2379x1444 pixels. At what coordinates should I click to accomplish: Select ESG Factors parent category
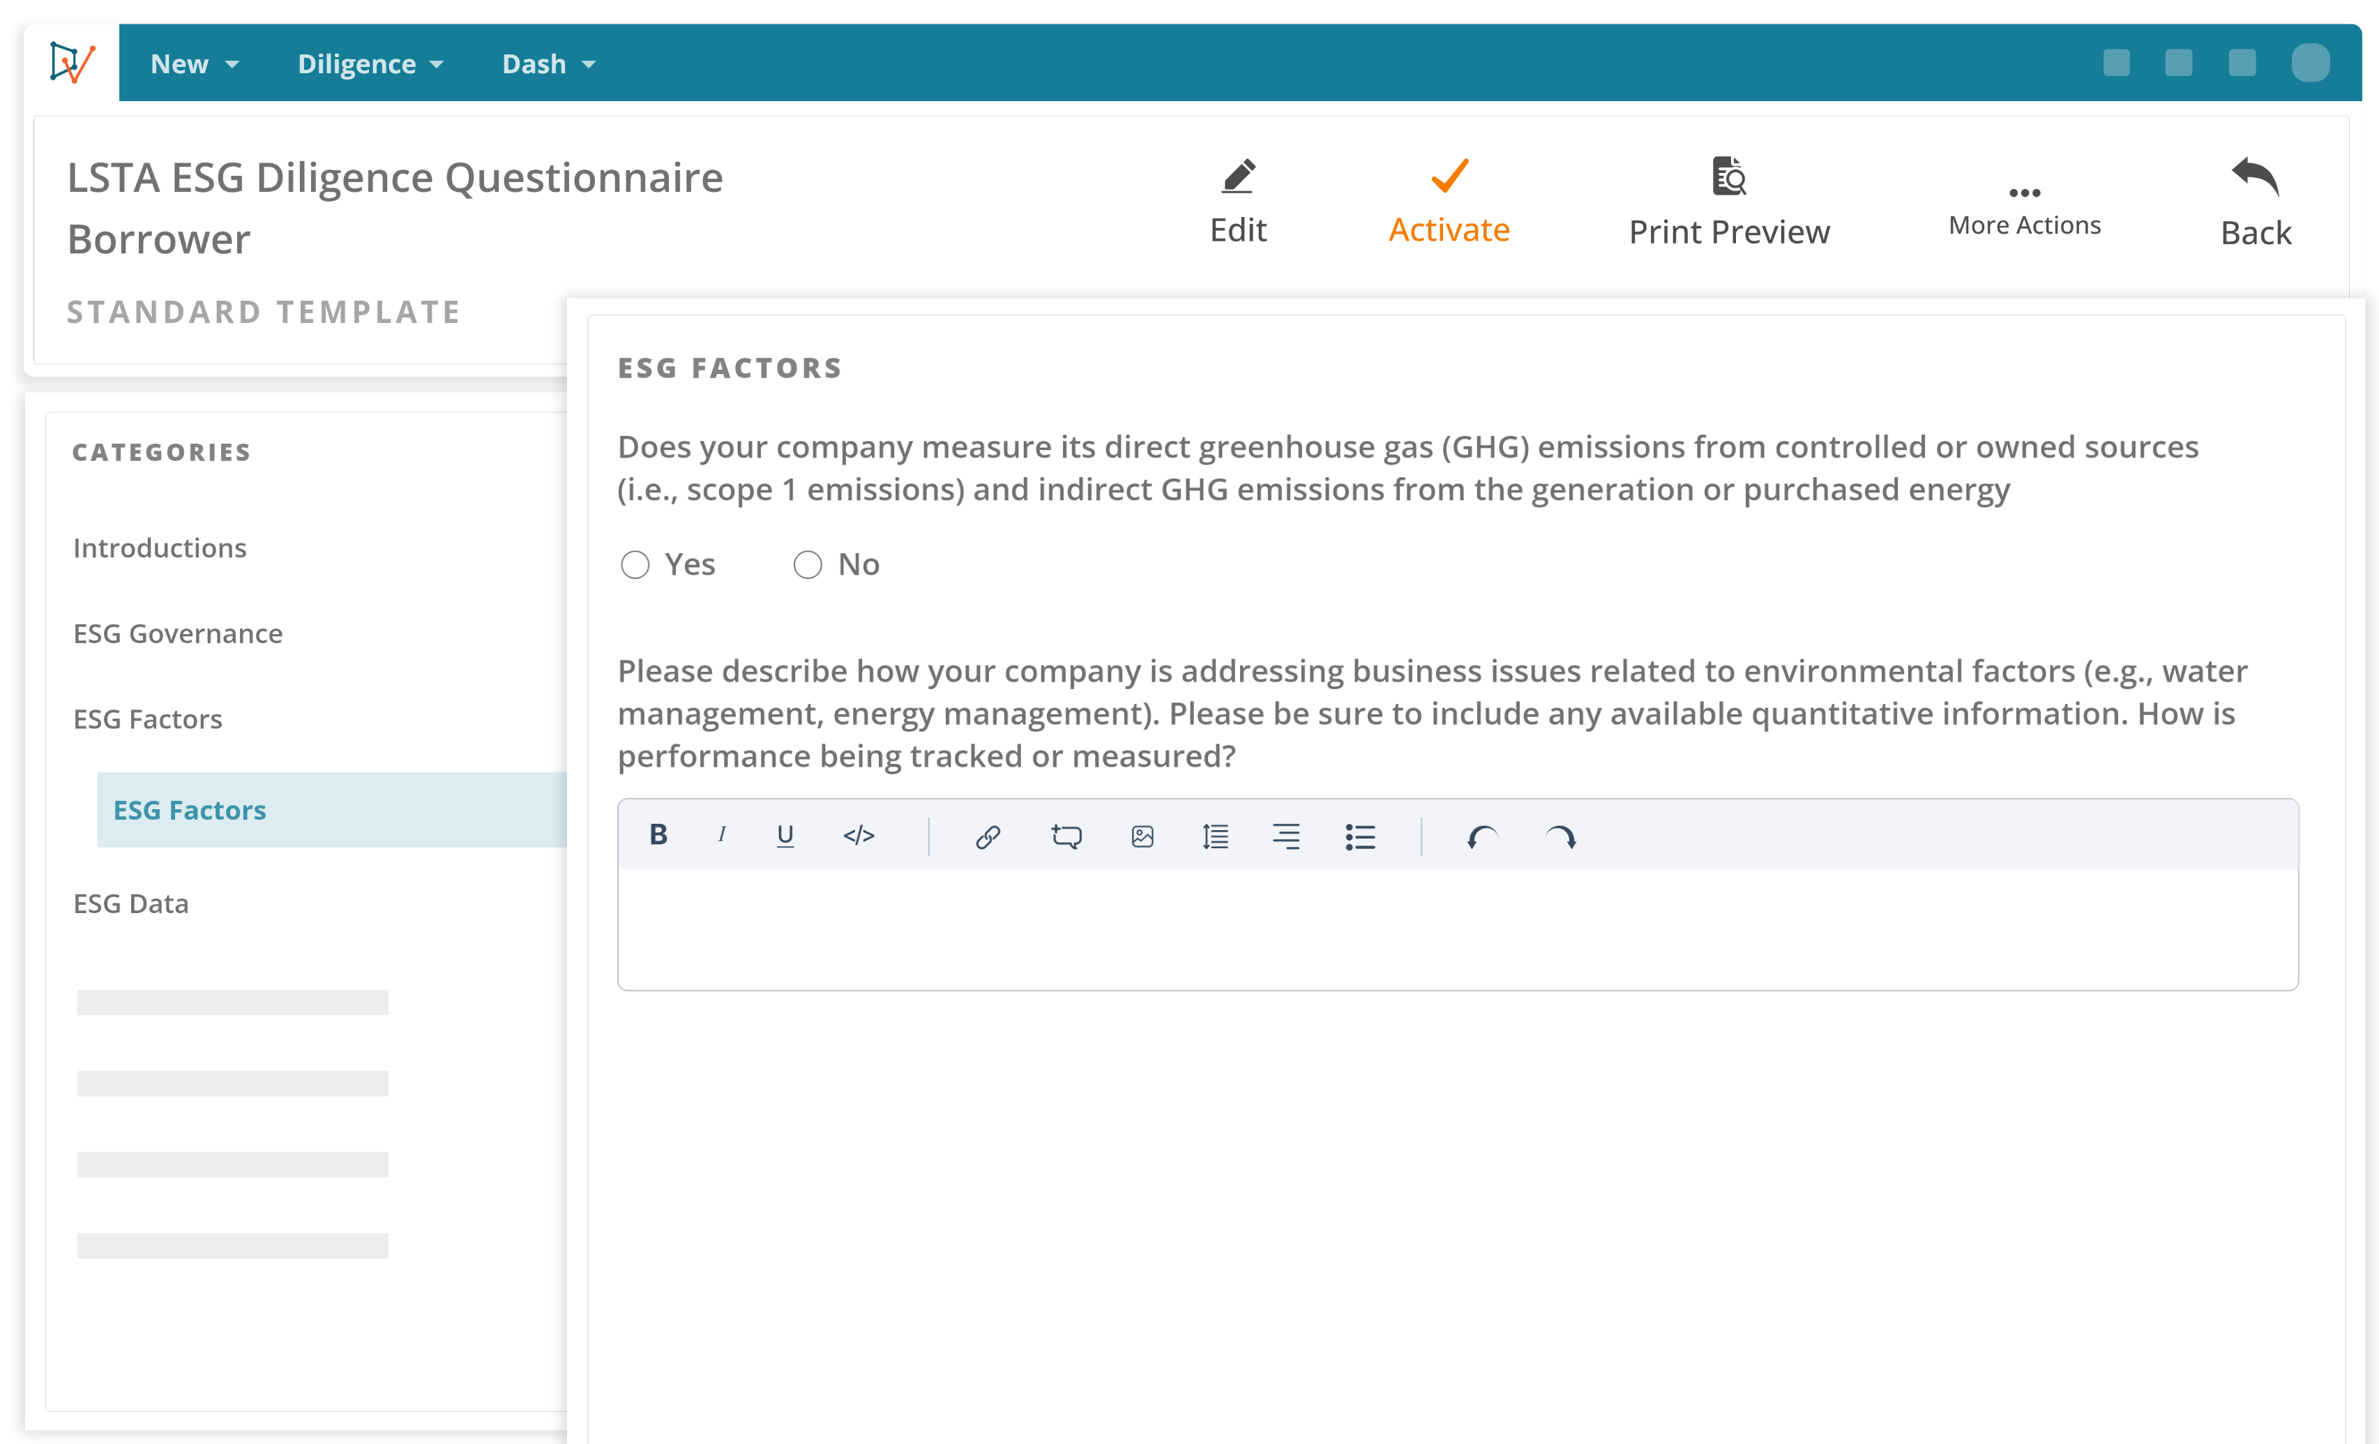point(148,719)
